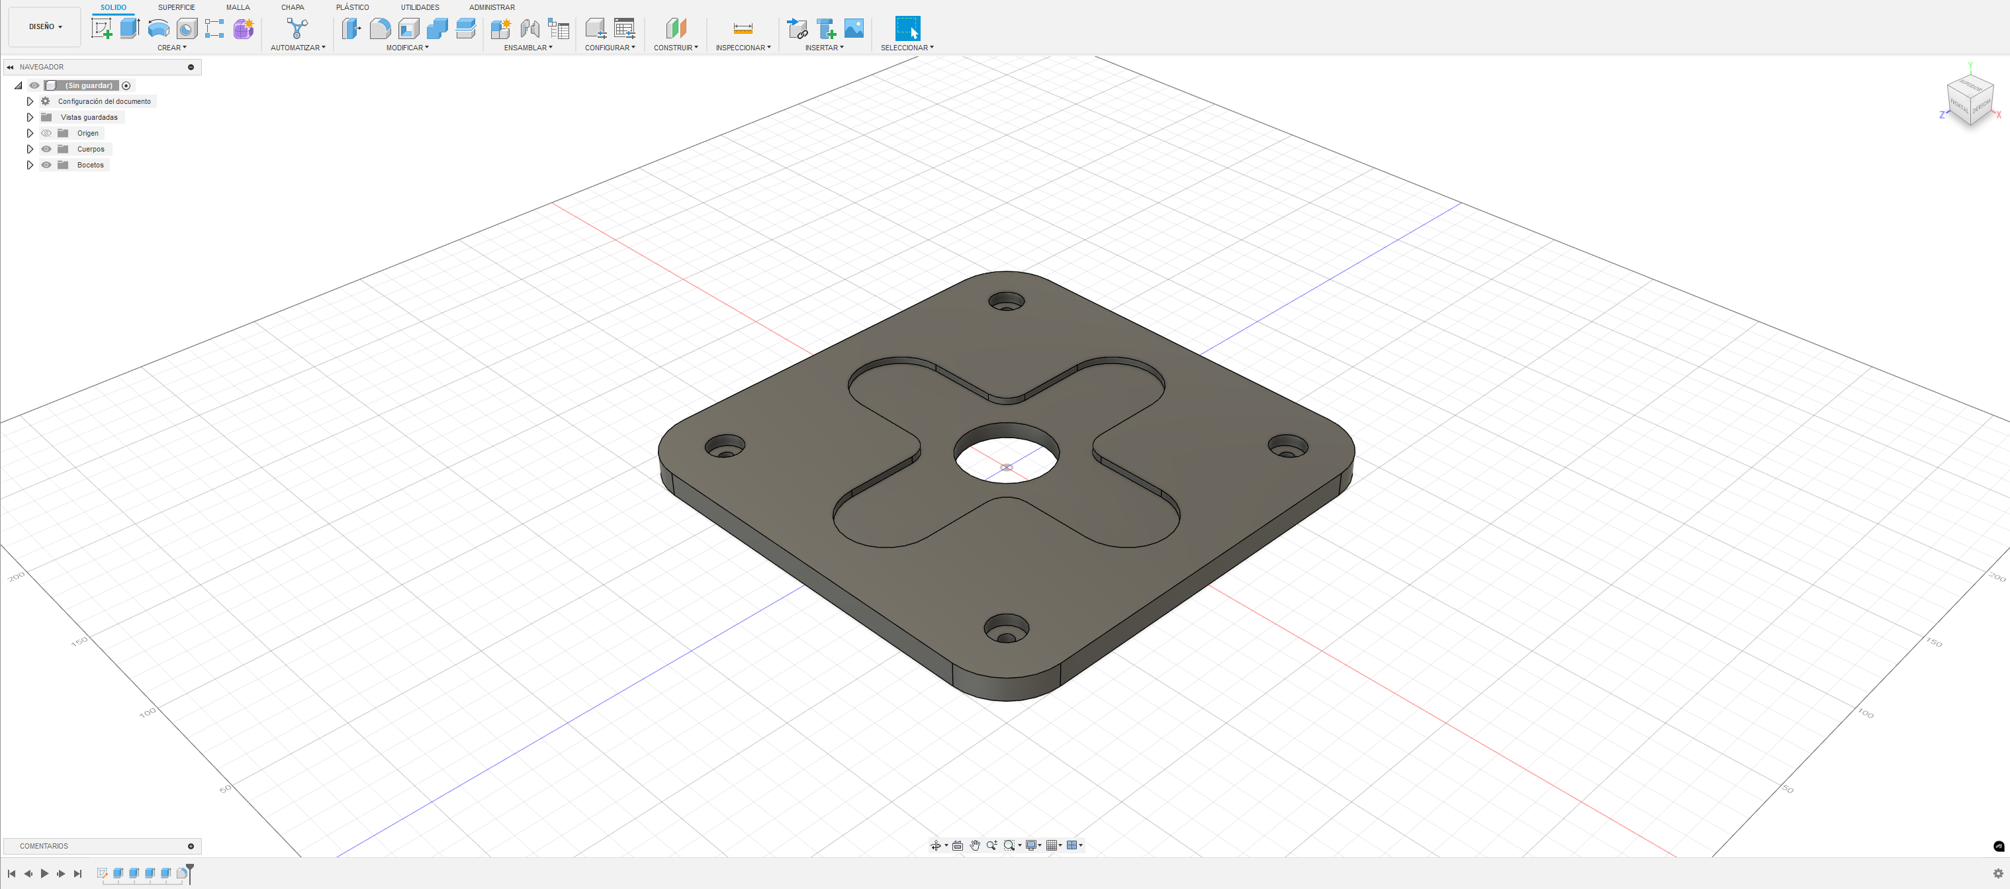Select the sketch feature in timeline
Viewport: 2010px width, 889px height.
tap(102, 873)
